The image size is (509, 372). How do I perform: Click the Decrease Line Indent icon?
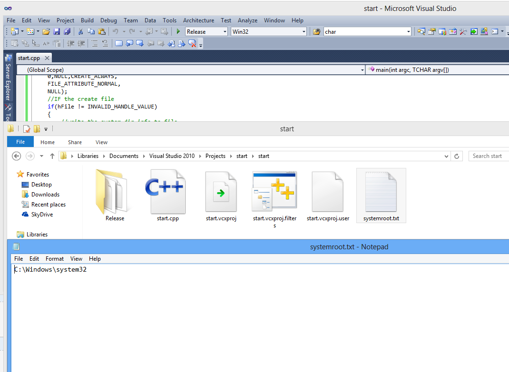70,43
